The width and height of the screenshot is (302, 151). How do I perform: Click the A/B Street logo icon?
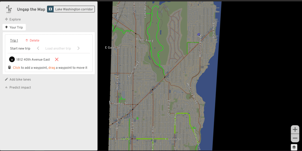tap(9, 9)
